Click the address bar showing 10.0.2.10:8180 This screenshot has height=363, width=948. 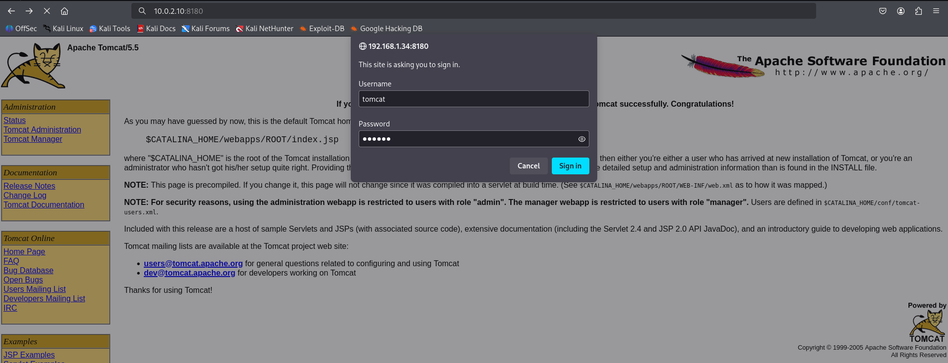pyautogui.click(x=474, y=11)
